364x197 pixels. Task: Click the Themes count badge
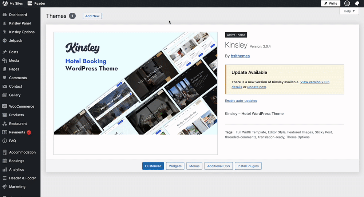(x=72, y=16)
